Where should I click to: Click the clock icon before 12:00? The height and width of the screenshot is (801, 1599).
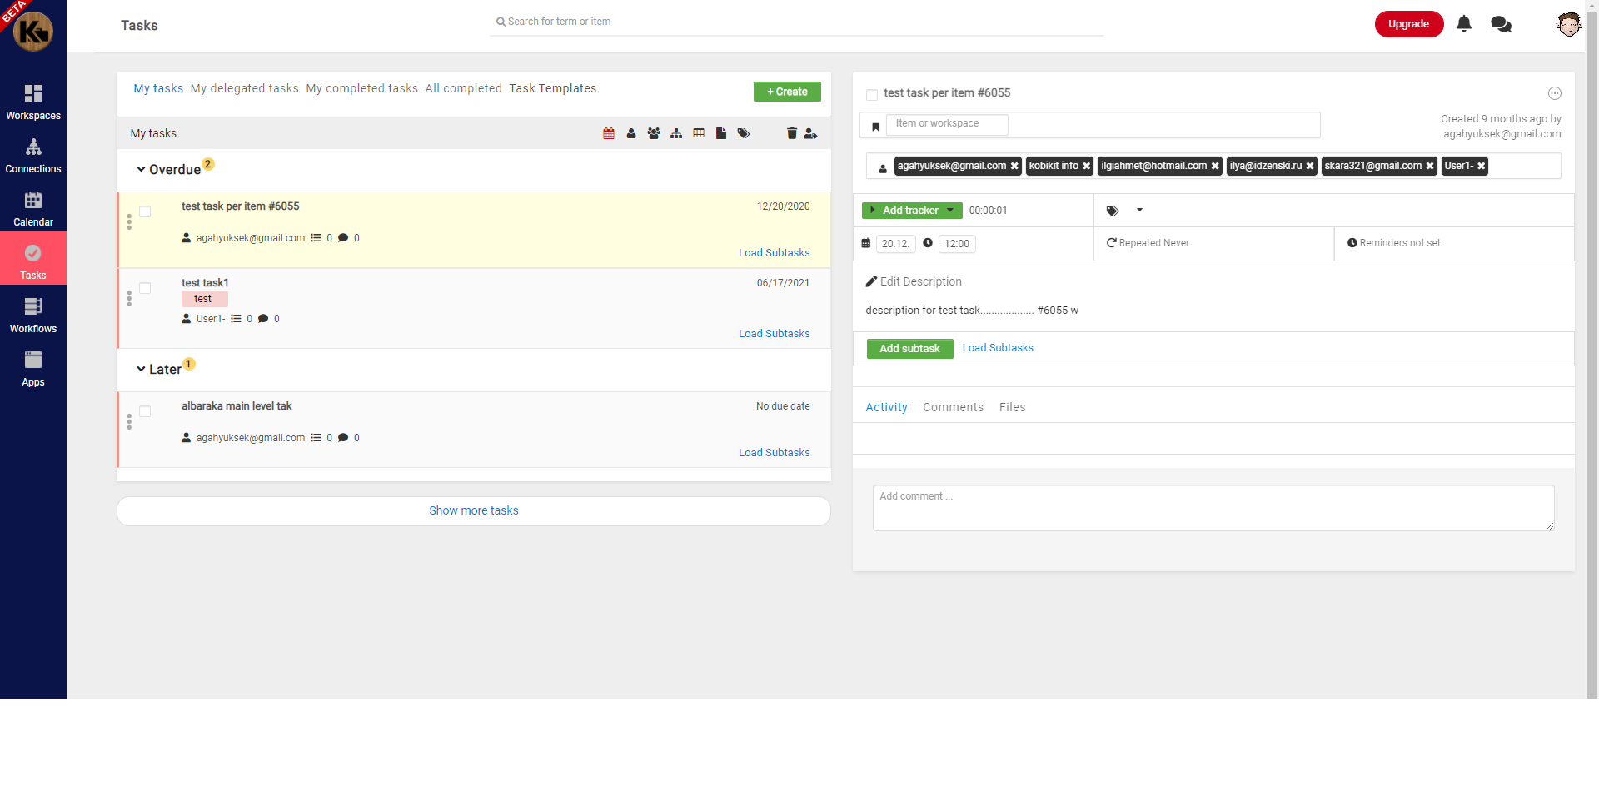coord(928,243)
